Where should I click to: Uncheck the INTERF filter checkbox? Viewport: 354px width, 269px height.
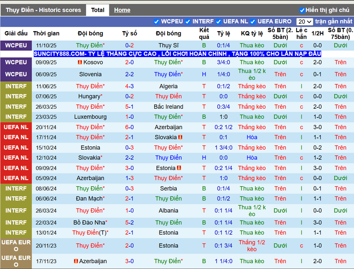tap(188, 22)
